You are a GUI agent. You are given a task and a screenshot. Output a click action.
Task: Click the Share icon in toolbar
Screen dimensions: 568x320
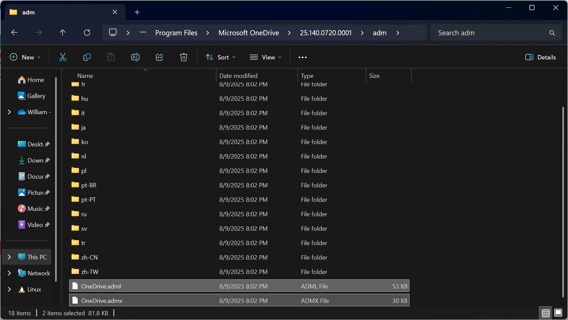coord(160,57)
